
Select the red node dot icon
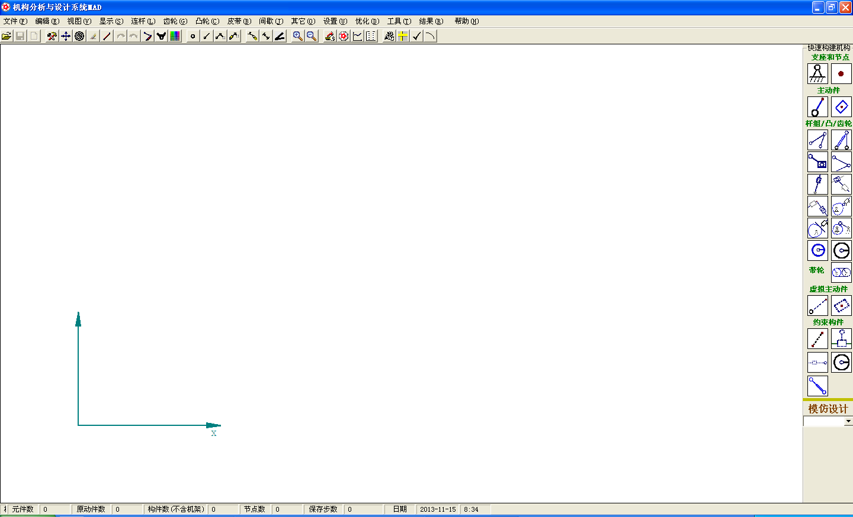click(841, 73)
